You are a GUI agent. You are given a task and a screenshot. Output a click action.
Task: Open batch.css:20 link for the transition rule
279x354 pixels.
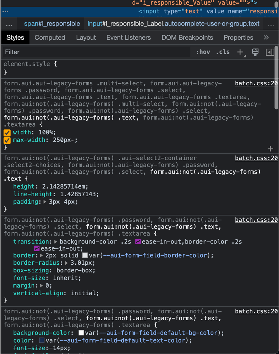click(256, 220)
